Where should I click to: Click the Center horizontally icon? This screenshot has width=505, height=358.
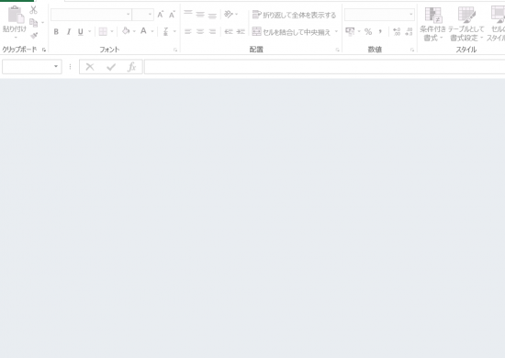(200, 31)
